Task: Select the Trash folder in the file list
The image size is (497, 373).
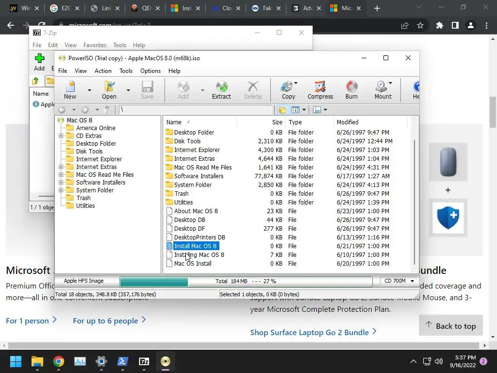Action: tap(181, 193)
